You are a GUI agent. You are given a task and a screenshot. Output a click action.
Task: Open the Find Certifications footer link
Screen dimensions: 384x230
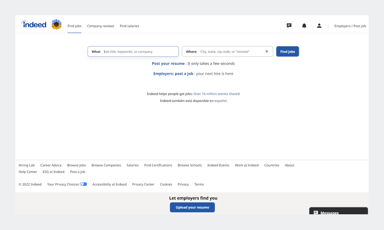(158, 165)
